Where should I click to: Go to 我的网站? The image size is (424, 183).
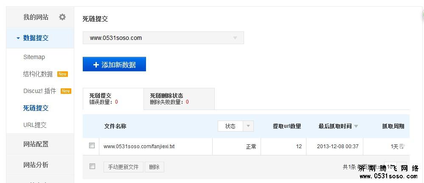click(36, 17)
